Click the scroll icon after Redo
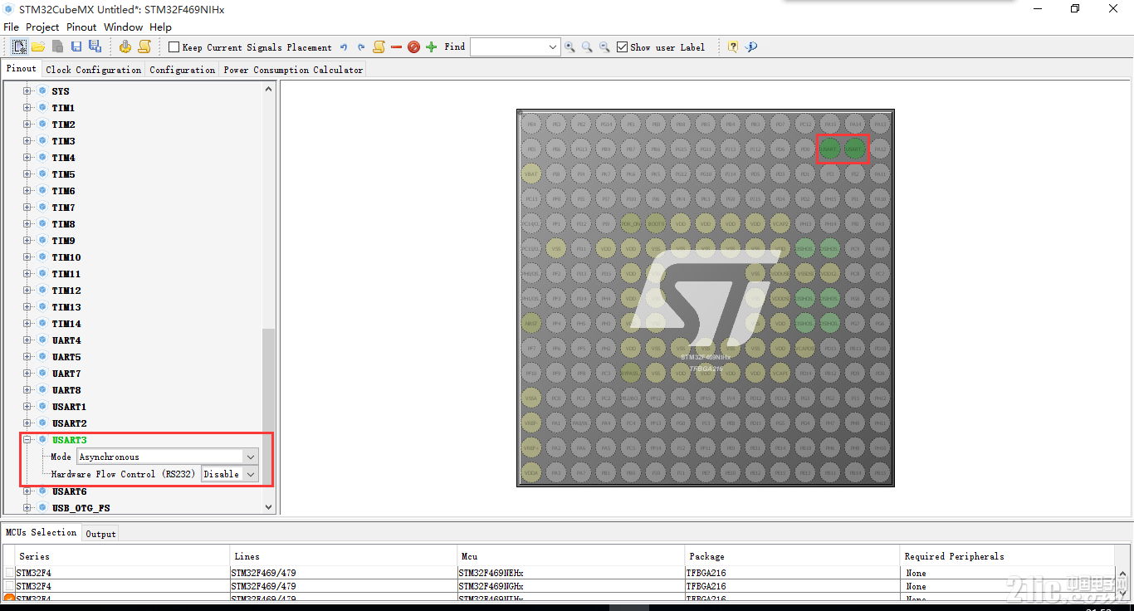1134x611 pixels. [x=379, y=46]
